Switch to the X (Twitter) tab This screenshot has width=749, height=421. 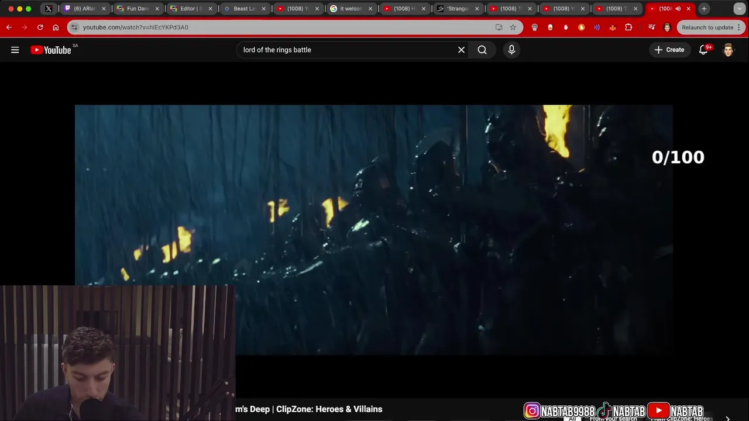pos(49,9)
